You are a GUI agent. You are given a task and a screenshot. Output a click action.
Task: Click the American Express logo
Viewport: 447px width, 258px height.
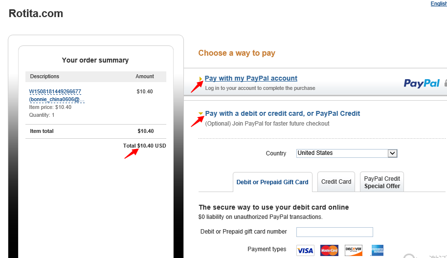(x=377, y=250)
